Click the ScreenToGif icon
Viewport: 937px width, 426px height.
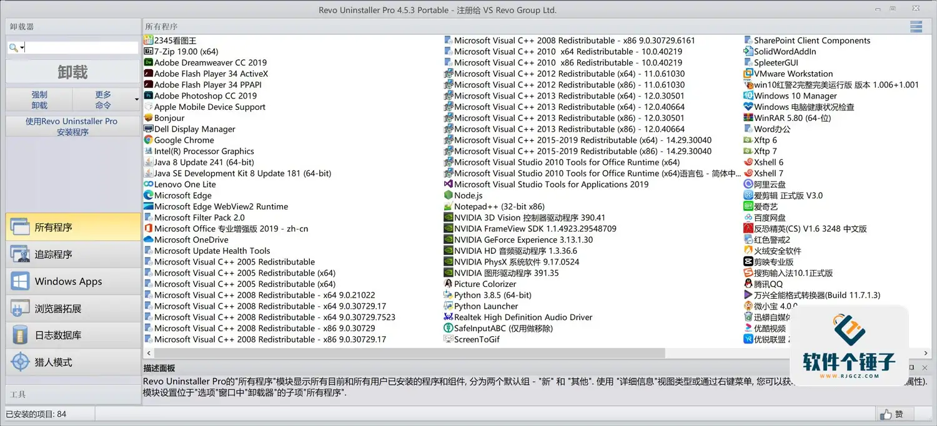449,339
